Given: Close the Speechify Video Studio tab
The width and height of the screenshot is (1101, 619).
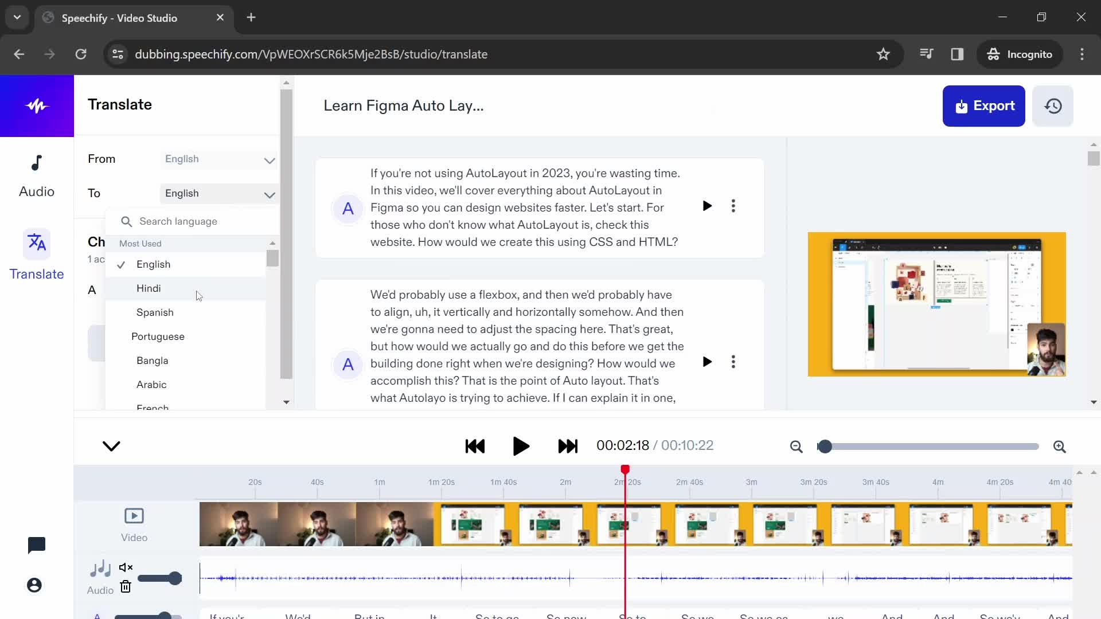Looking at the screenshot, I should pyautogui.click(x=220, y=18).
